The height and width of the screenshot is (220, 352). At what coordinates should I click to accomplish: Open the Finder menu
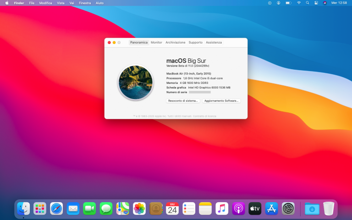coord(19,3)
